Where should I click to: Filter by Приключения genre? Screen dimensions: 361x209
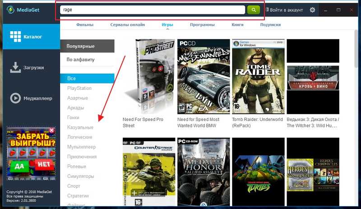[82, 157]
